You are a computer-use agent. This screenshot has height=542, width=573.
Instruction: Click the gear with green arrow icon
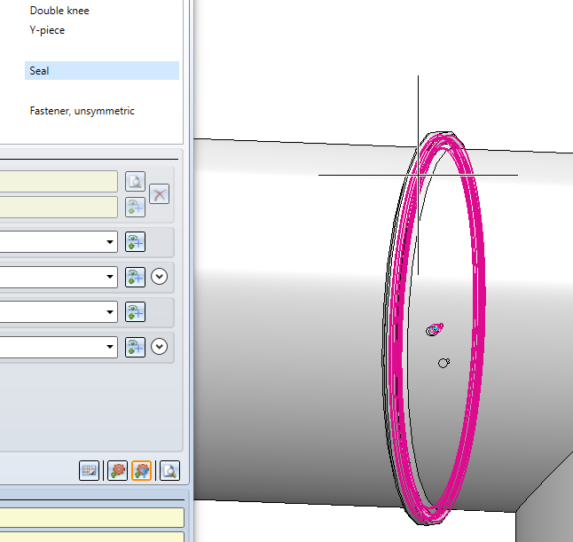pyautogui.click(x=118, y=470)
